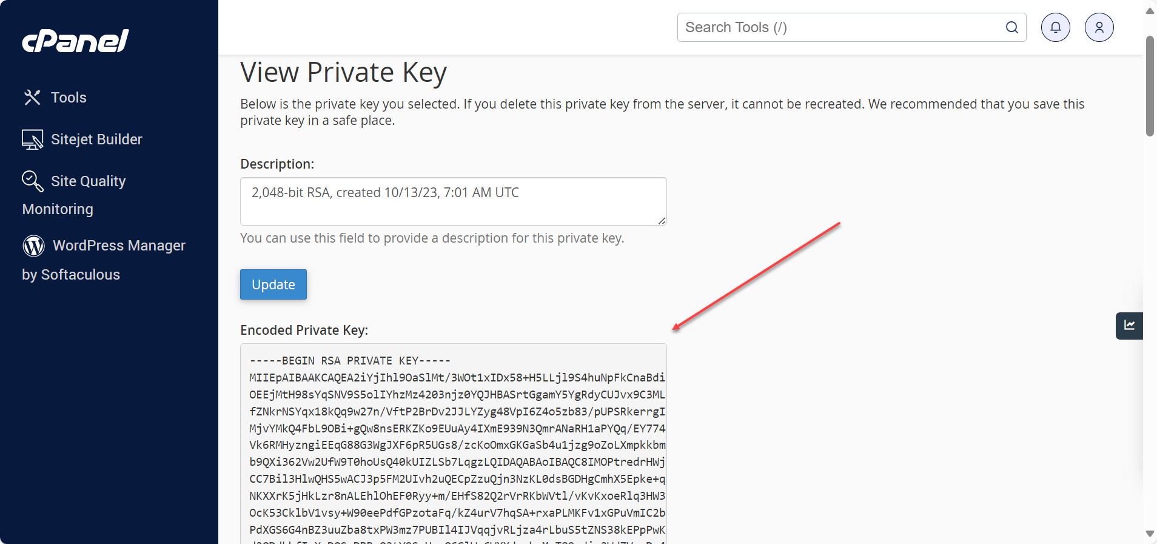
Task: Click inside the Description text field
Action: pos(452,201)
